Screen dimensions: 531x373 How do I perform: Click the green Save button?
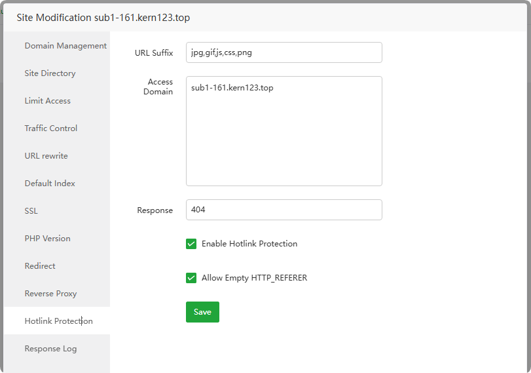point(202,312)
